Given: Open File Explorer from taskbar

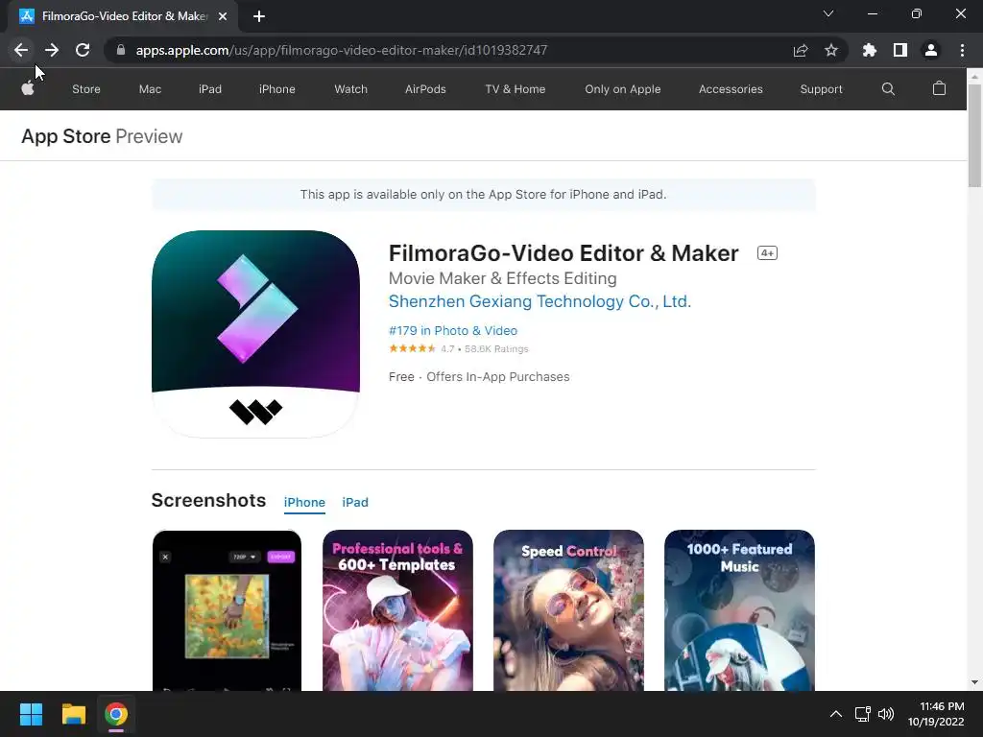Looking at the screenshot, I should pyautogui.click(x=73, y=714).
